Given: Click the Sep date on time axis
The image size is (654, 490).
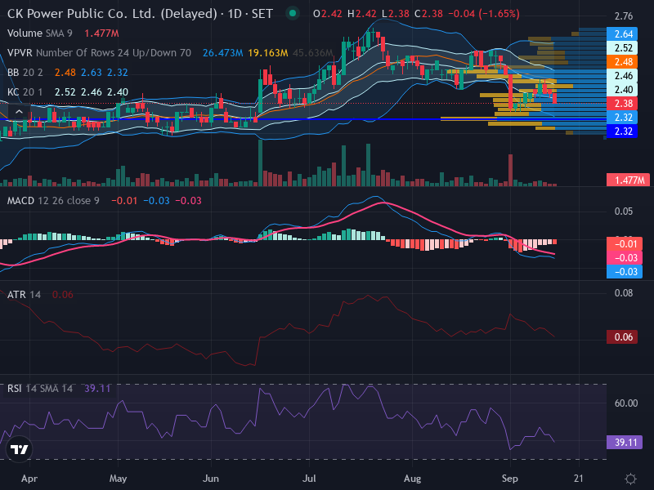Looking at the screenshot, I should point(509,479).
